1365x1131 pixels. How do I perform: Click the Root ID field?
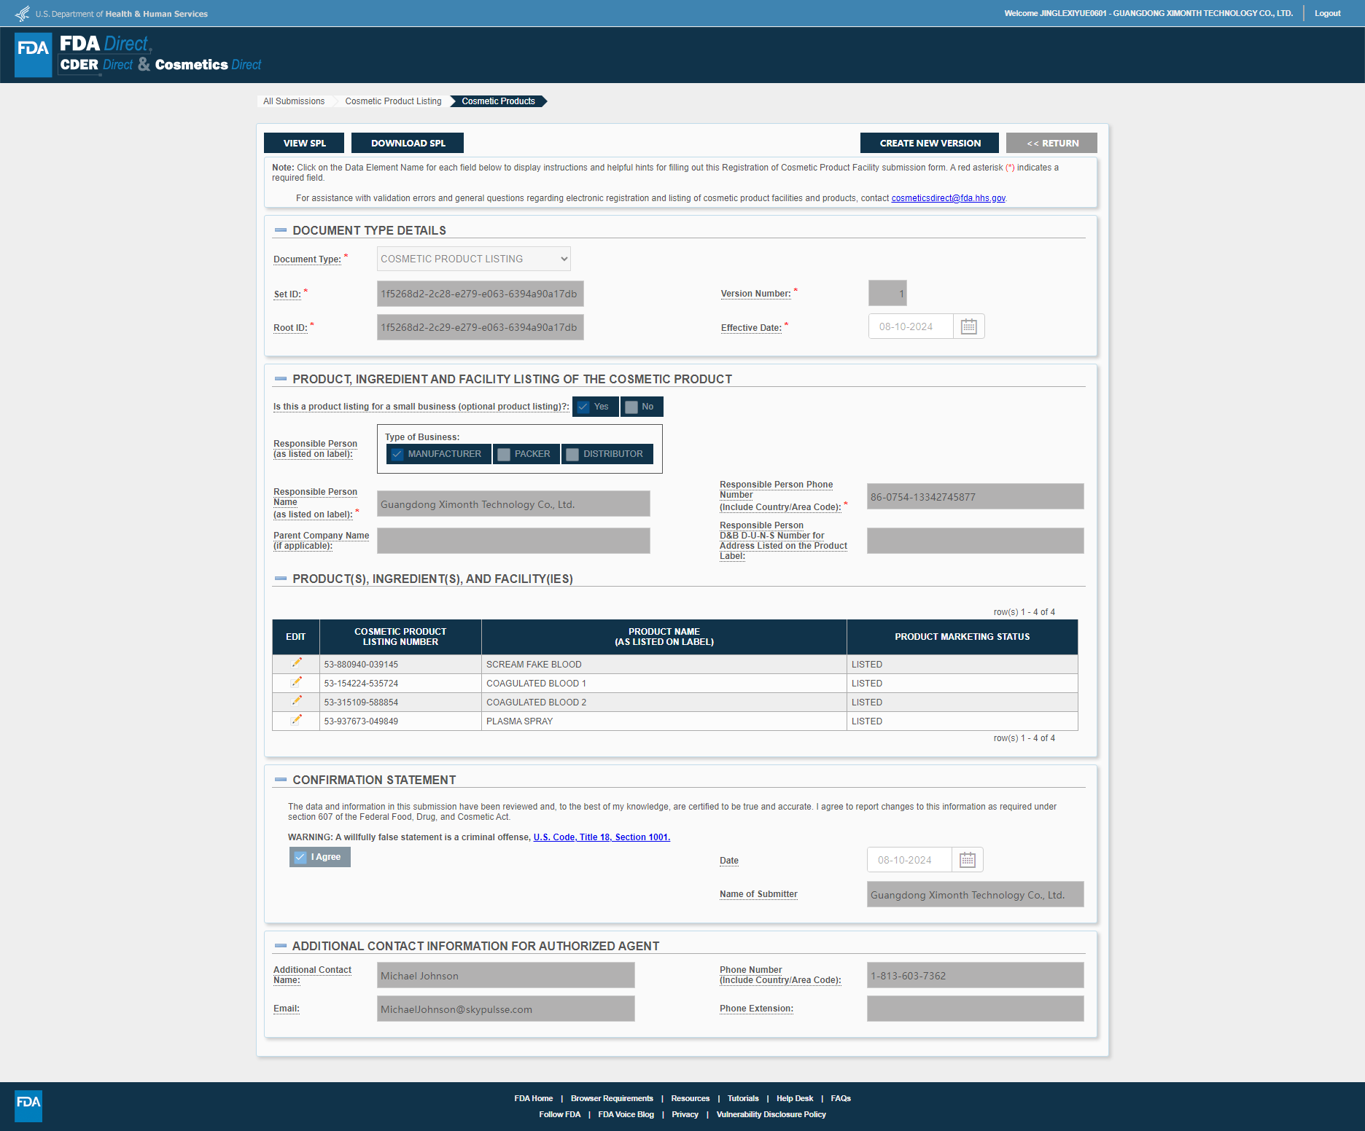pyautogui.click(x=480, y=327)
